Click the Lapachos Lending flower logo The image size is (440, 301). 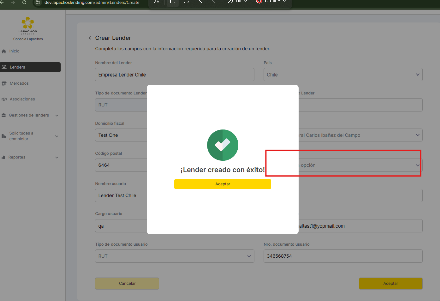(28, 24)
